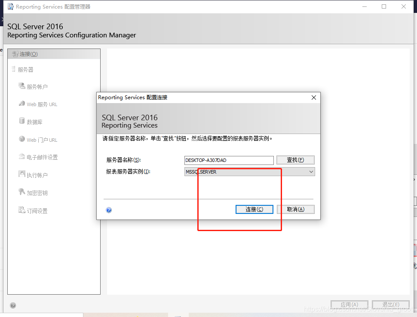417x317 pixels.
Task: Click the Reporting Services app icon in title bar
Action: 11,6
